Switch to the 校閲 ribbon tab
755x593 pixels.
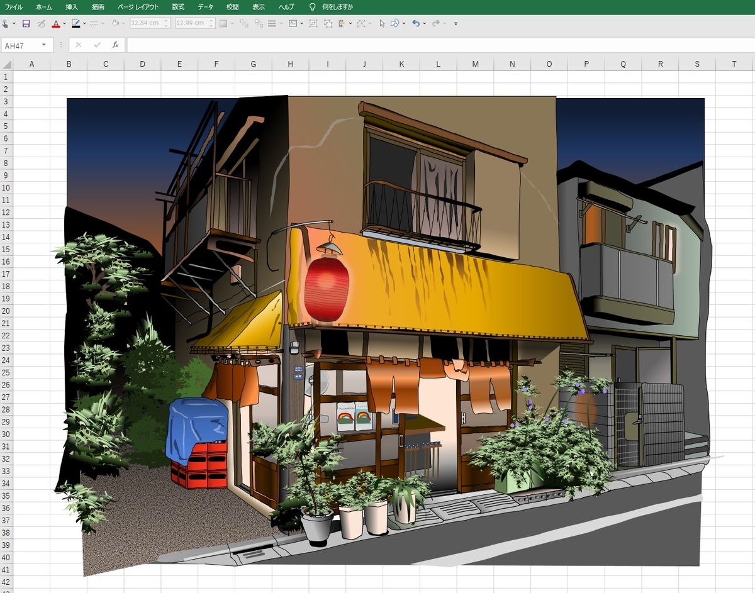[232, 7]
